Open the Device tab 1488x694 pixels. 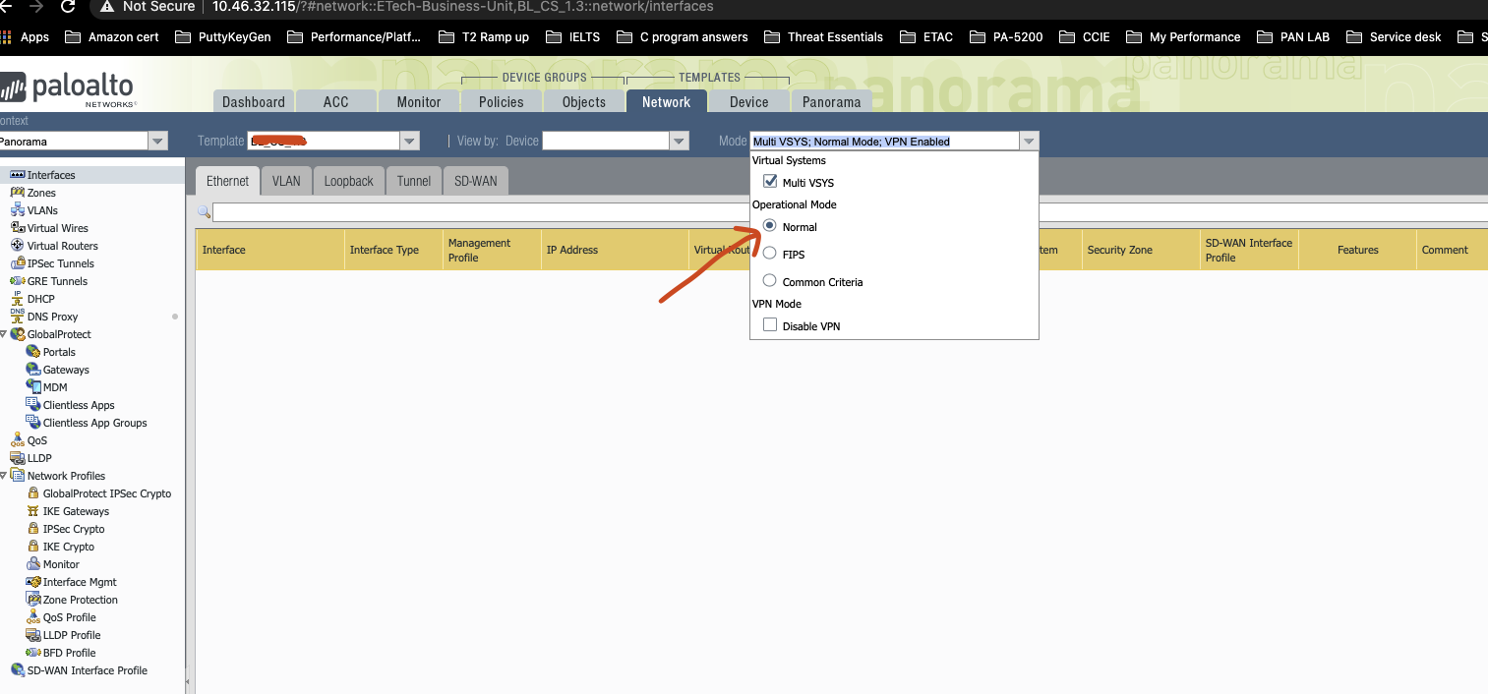[x=749, y=101]
